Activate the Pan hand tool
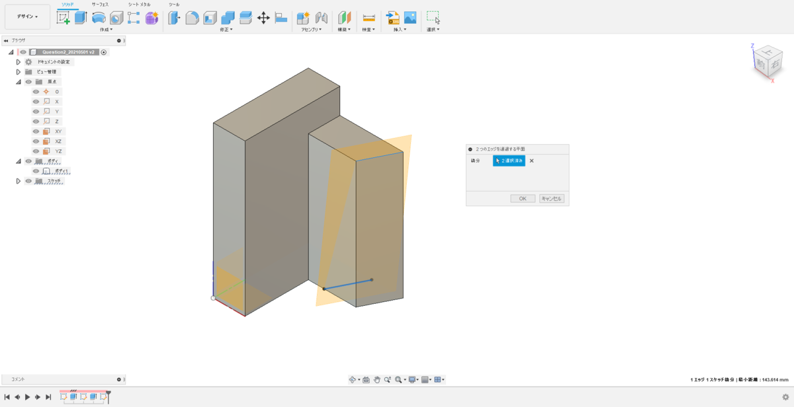Image resolution: width=794 pixels, height=407 pixels. coord(376,380)
